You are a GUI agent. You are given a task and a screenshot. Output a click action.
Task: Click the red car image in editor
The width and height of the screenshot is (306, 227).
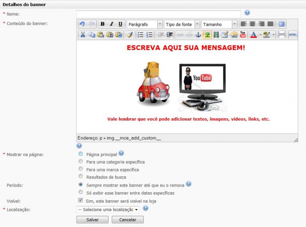coord(153,84)
